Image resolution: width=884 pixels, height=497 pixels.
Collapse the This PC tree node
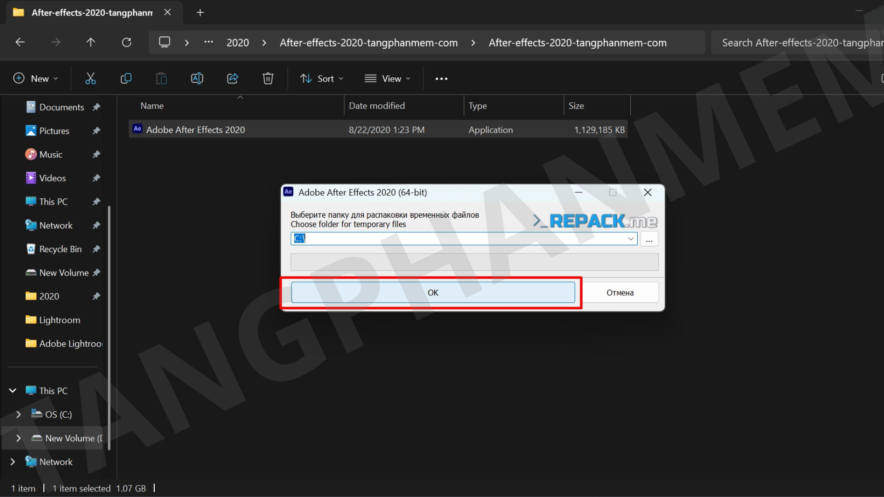click(x=12, y=391)
